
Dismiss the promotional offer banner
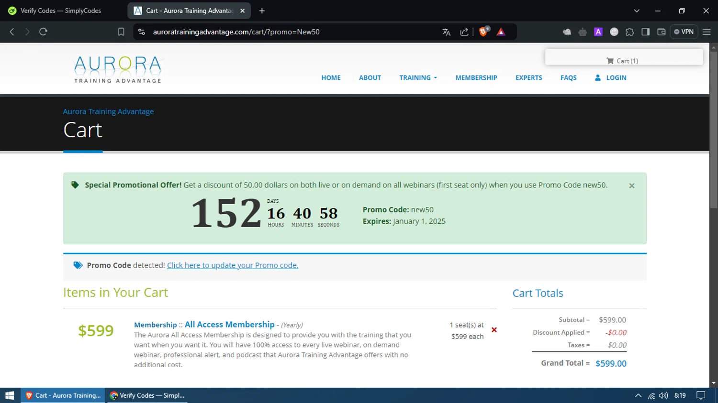(632, 186)
